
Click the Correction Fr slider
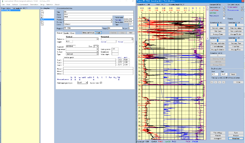tap(236, 25)
